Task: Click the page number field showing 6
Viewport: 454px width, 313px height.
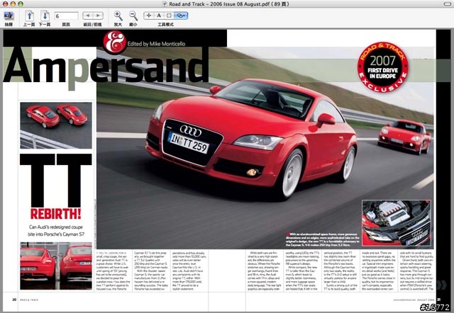Action: point(66,16)
